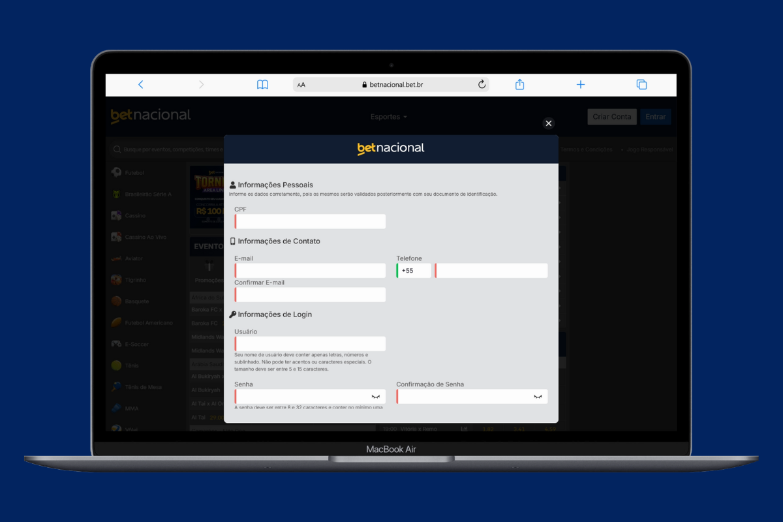Screen dimensions: 783x522
Task: Show password in the Senha field
Action: (376, 397)
